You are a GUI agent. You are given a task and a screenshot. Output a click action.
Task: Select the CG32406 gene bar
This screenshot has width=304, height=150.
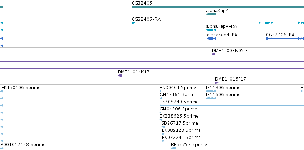pyautogui.click(x=218, y=7)
